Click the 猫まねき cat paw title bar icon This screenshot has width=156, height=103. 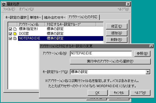pyautogui.click(x=4, y=4)
